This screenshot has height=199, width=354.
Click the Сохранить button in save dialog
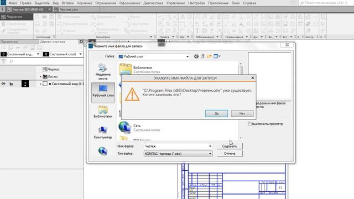click(230, 146)
